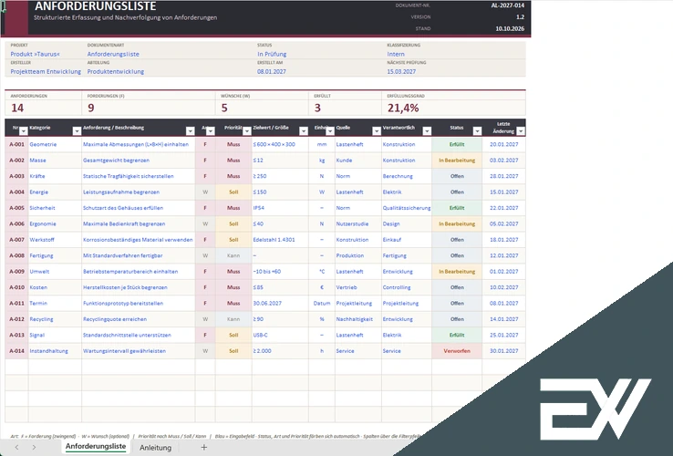The image size is (673, 456).
Task: Open the Einheit column filter dropdown
Action: [x=330, y=131]
